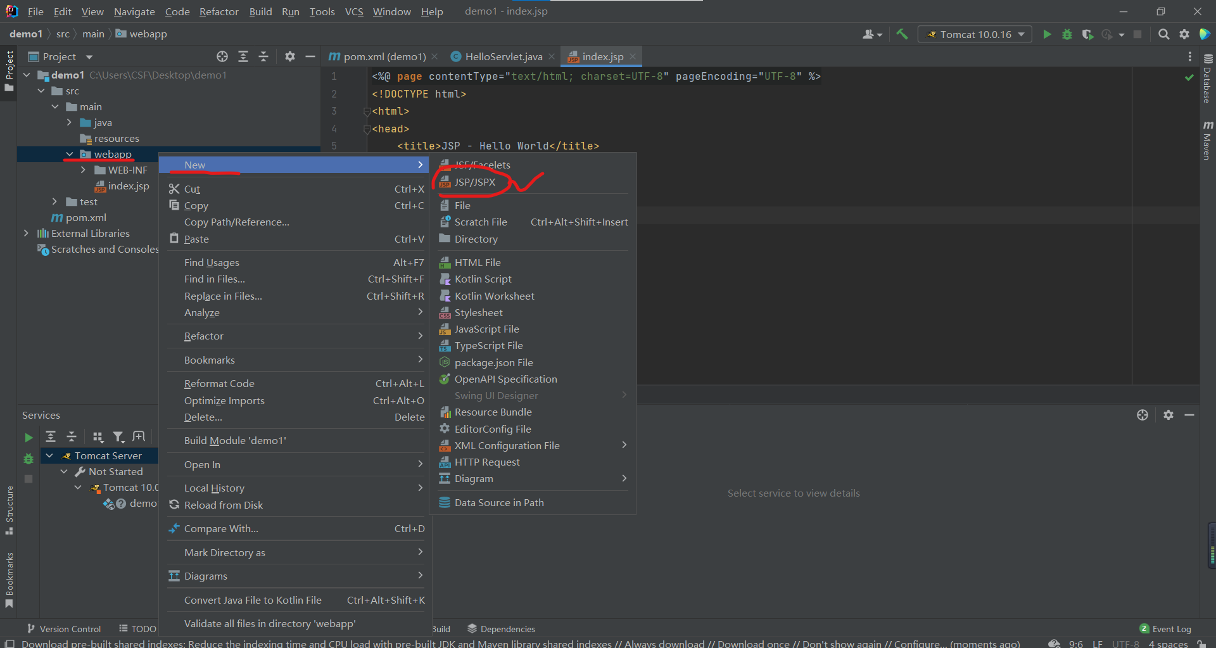Switch to pom.xml (demo1) editor tab

pyautogui.click(x=384, y=56)
